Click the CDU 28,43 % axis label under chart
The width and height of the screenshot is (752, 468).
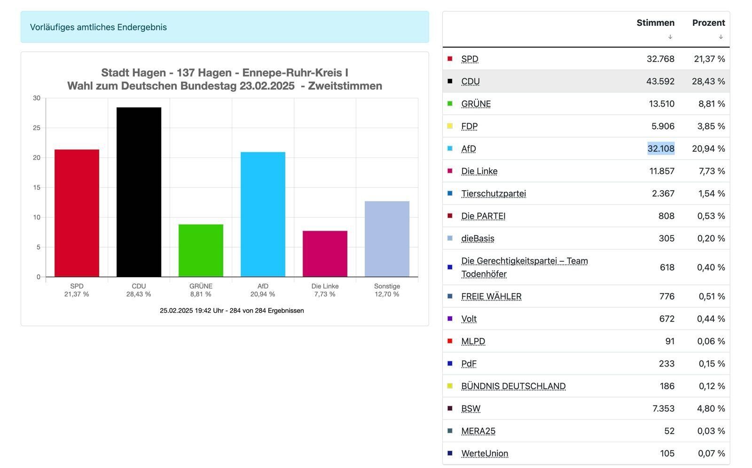(x=139, y=290)
